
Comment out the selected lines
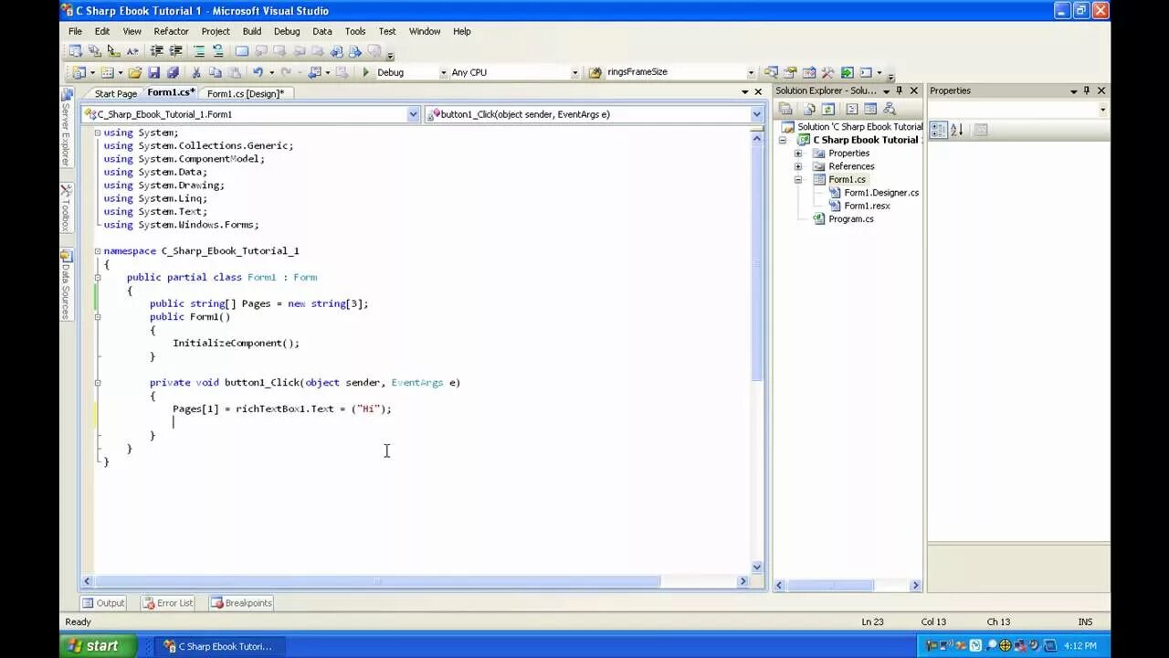tap(199, 51)
